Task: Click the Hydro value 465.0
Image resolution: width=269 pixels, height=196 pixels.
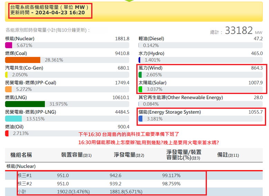Action: (x=257, y=53)
